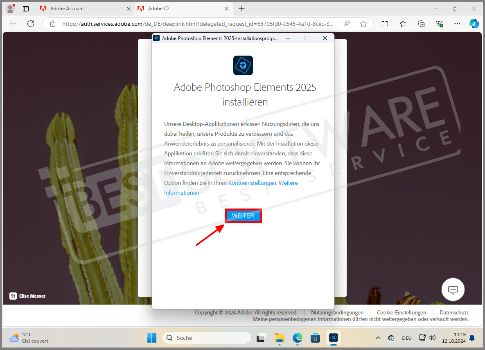Open the Windows Start menu
The height and width of the screenshot is (350, 485).
point(151,338)
